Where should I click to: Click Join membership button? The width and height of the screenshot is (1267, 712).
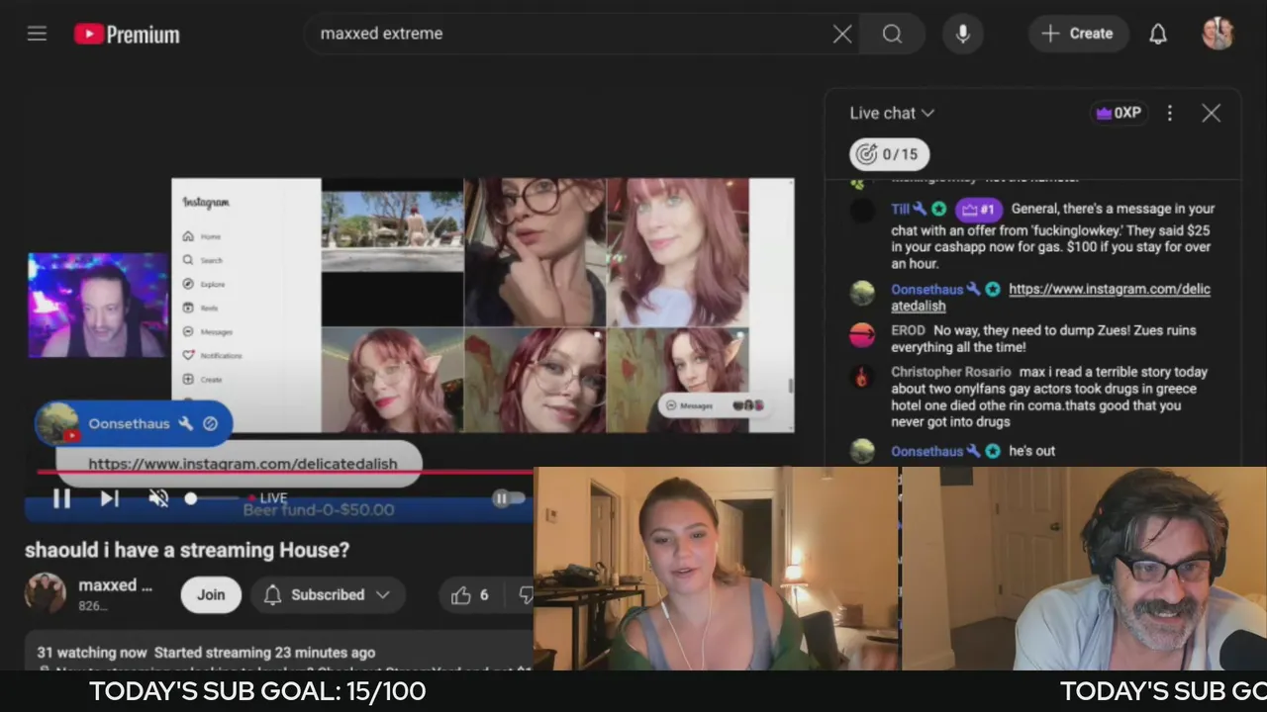pos(211,594)
